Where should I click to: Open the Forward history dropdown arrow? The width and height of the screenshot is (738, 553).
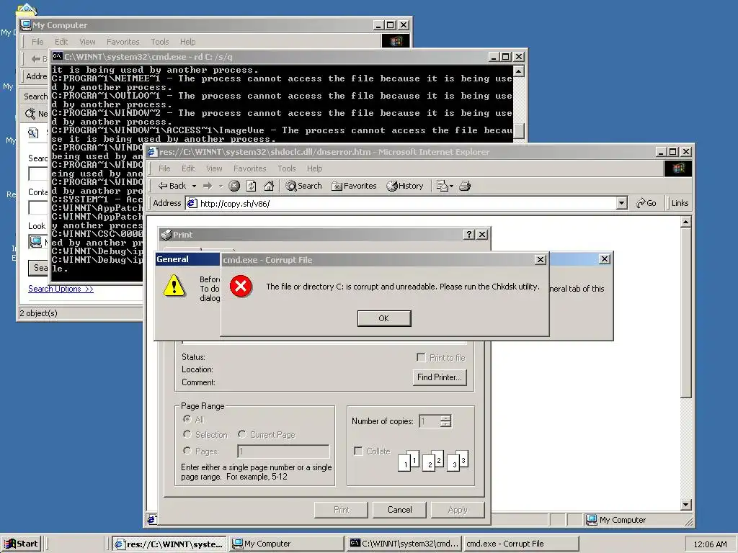221,186
